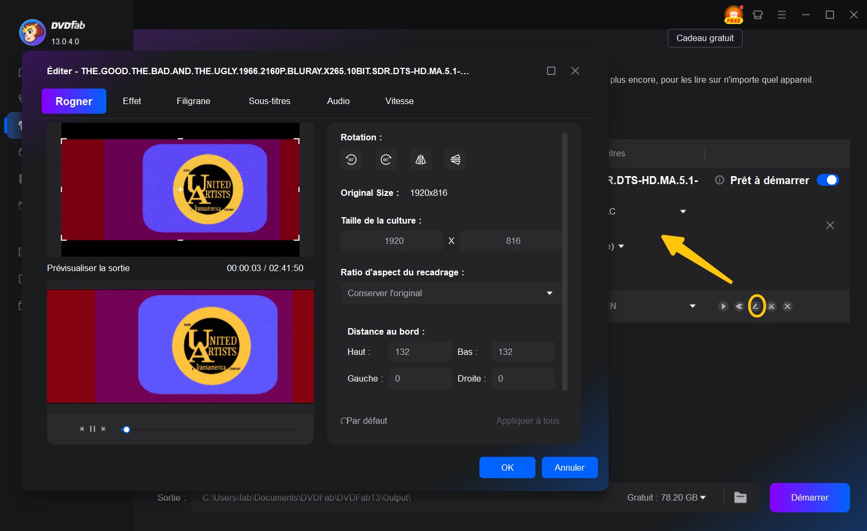Expand the codec dropdown arrow ending in C
The height and width of the screenshot is (531, 867).
(x=683, y=212)
